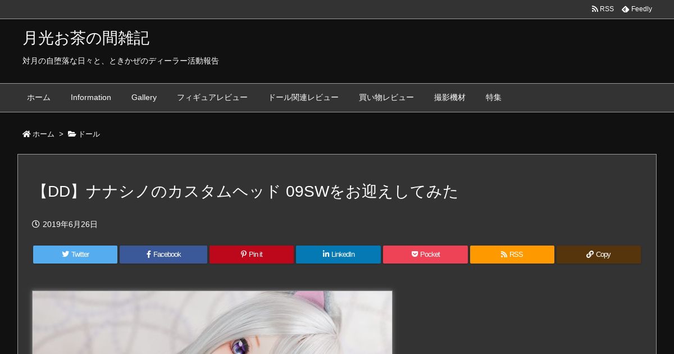Screen dimensions: 674x354
Task: Open the RSS feed link in top bar
Action: pos(603,9)
